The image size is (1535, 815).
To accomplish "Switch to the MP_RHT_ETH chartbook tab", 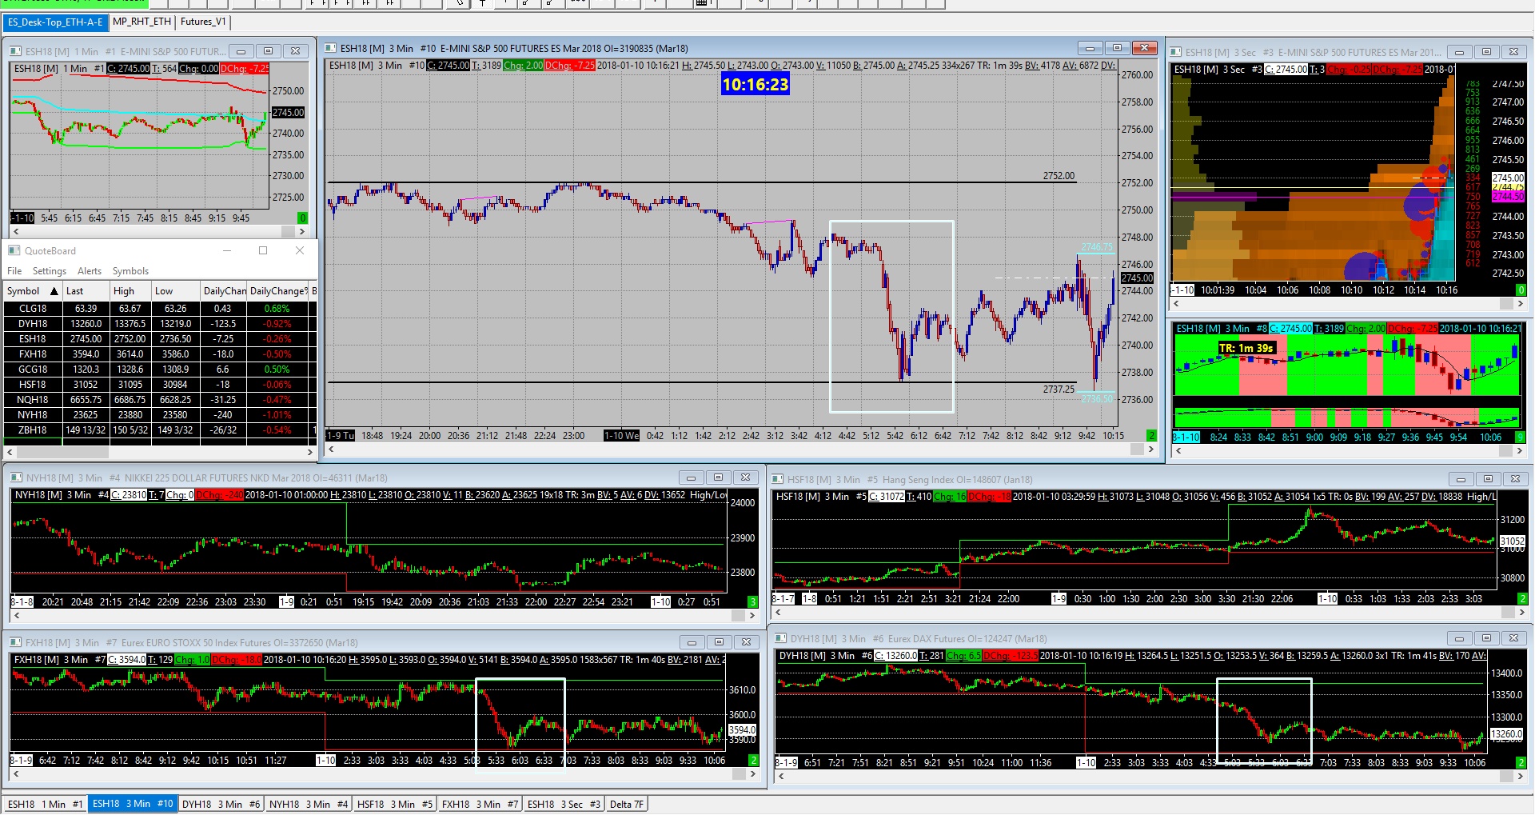I will [x=142, y=22].
